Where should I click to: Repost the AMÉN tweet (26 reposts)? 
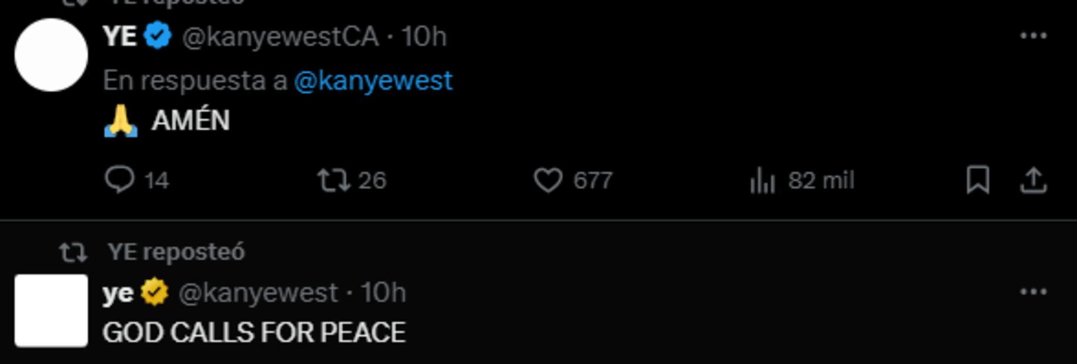tap(334, 180)
